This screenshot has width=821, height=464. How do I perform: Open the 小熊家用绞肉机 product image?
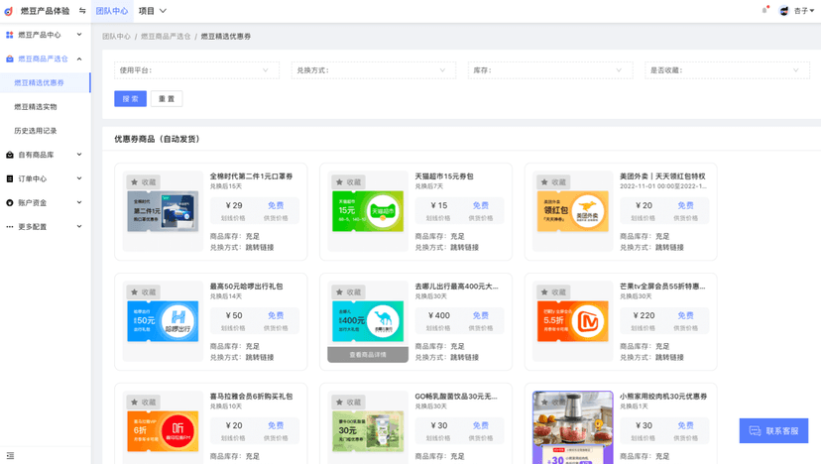(x=573, y=427)
